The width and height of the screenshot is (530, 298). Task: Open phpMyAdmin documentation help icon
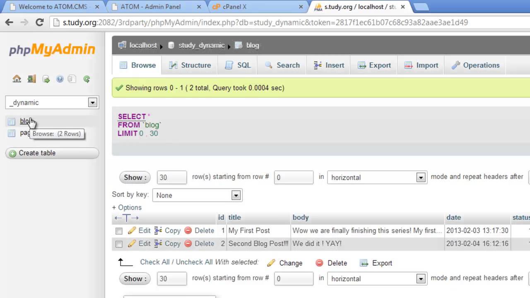(60, 79)
